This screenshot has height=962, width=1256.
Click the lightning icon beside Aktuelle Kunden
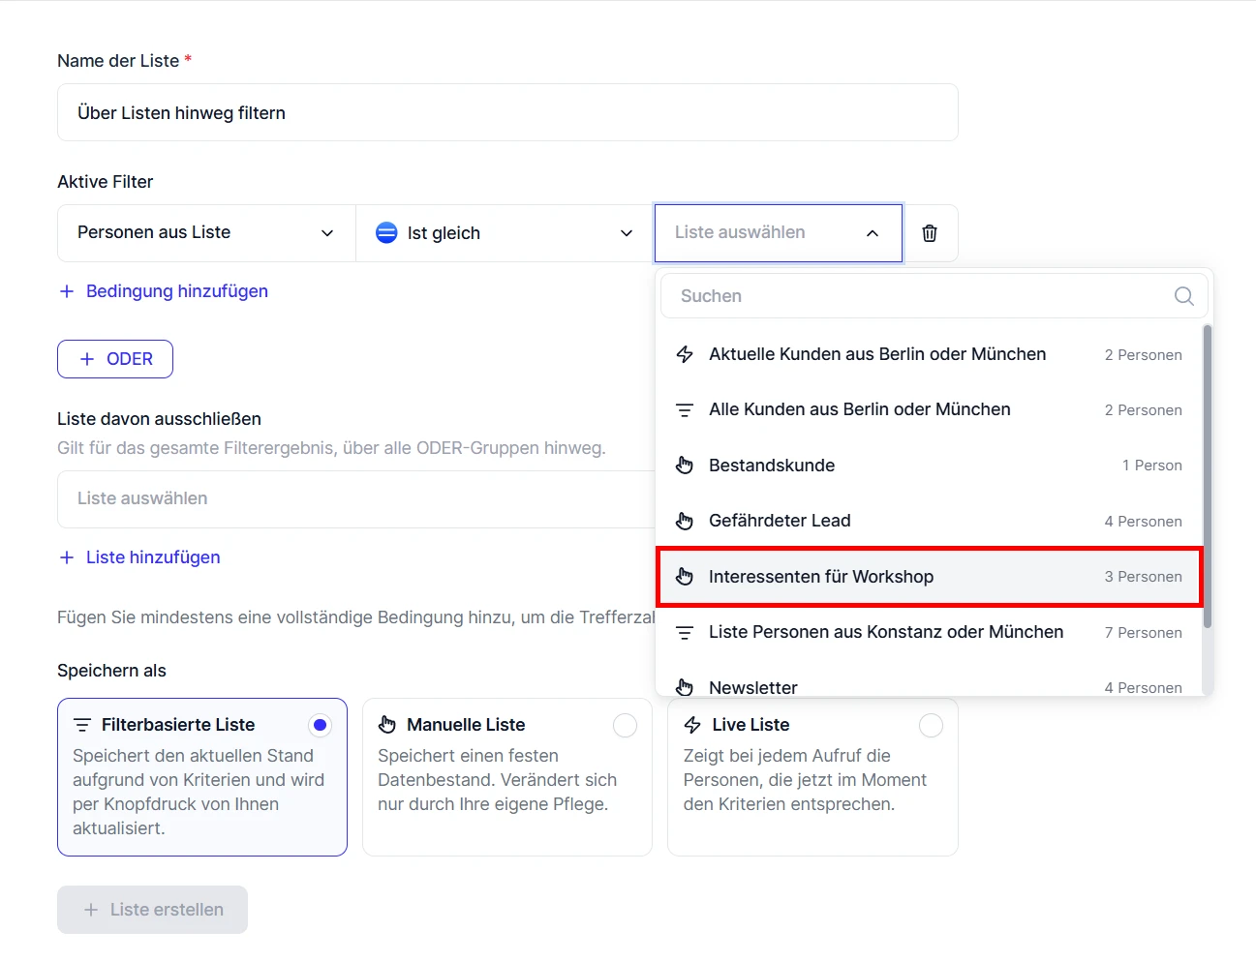[685, 354]
